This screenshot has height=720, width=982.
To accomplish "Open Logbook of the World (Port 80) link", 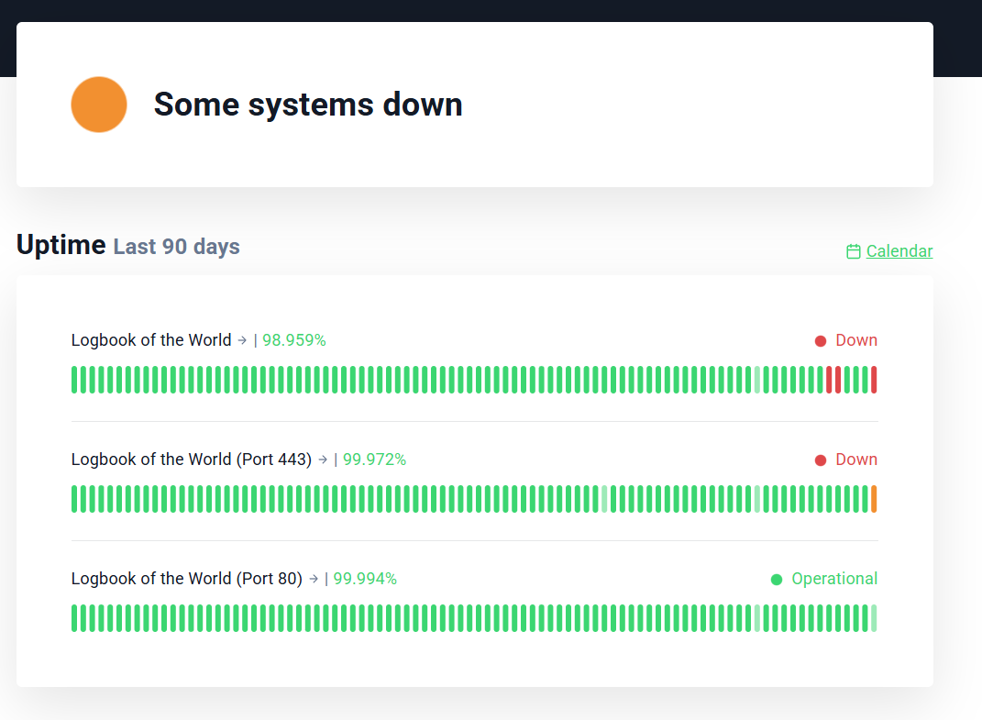I will pyautogui.click(x=187, y=579).
